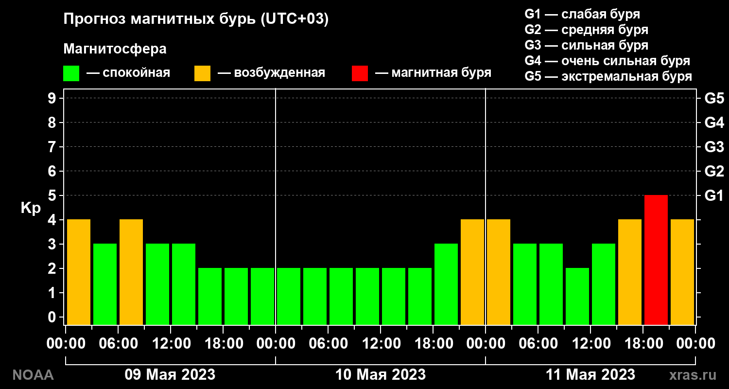Click the orange legend swatch for возбужденная
The width and height of the screenshot is (729, 389).
point(202,73)
